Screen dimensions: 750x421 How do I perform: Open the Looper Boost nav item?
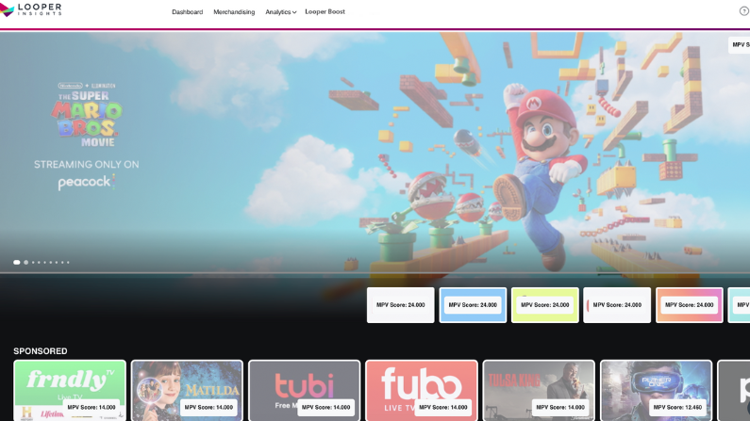click(x=325, y=11)
